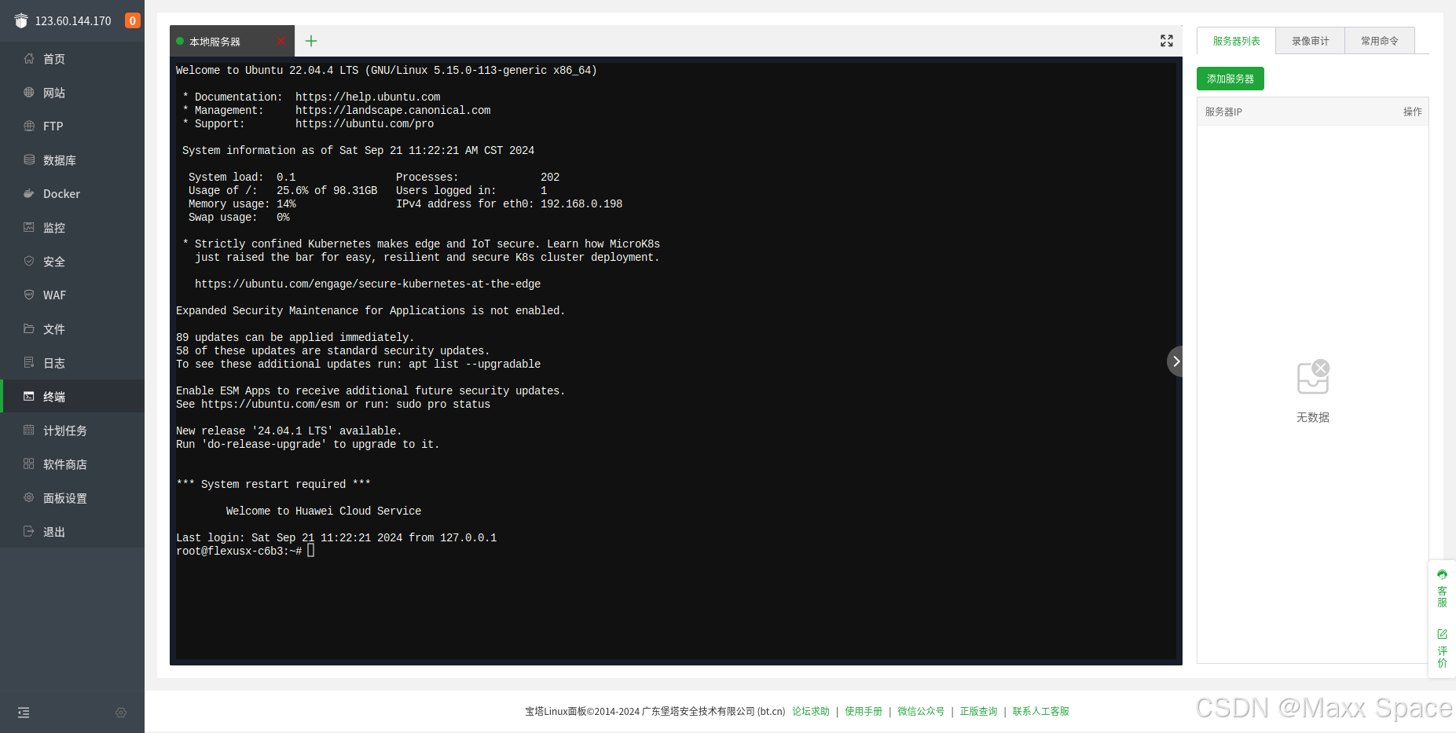Click the 面板设置 gear icon
This screenshot has width=1456, height=733.
pos(29,497)
